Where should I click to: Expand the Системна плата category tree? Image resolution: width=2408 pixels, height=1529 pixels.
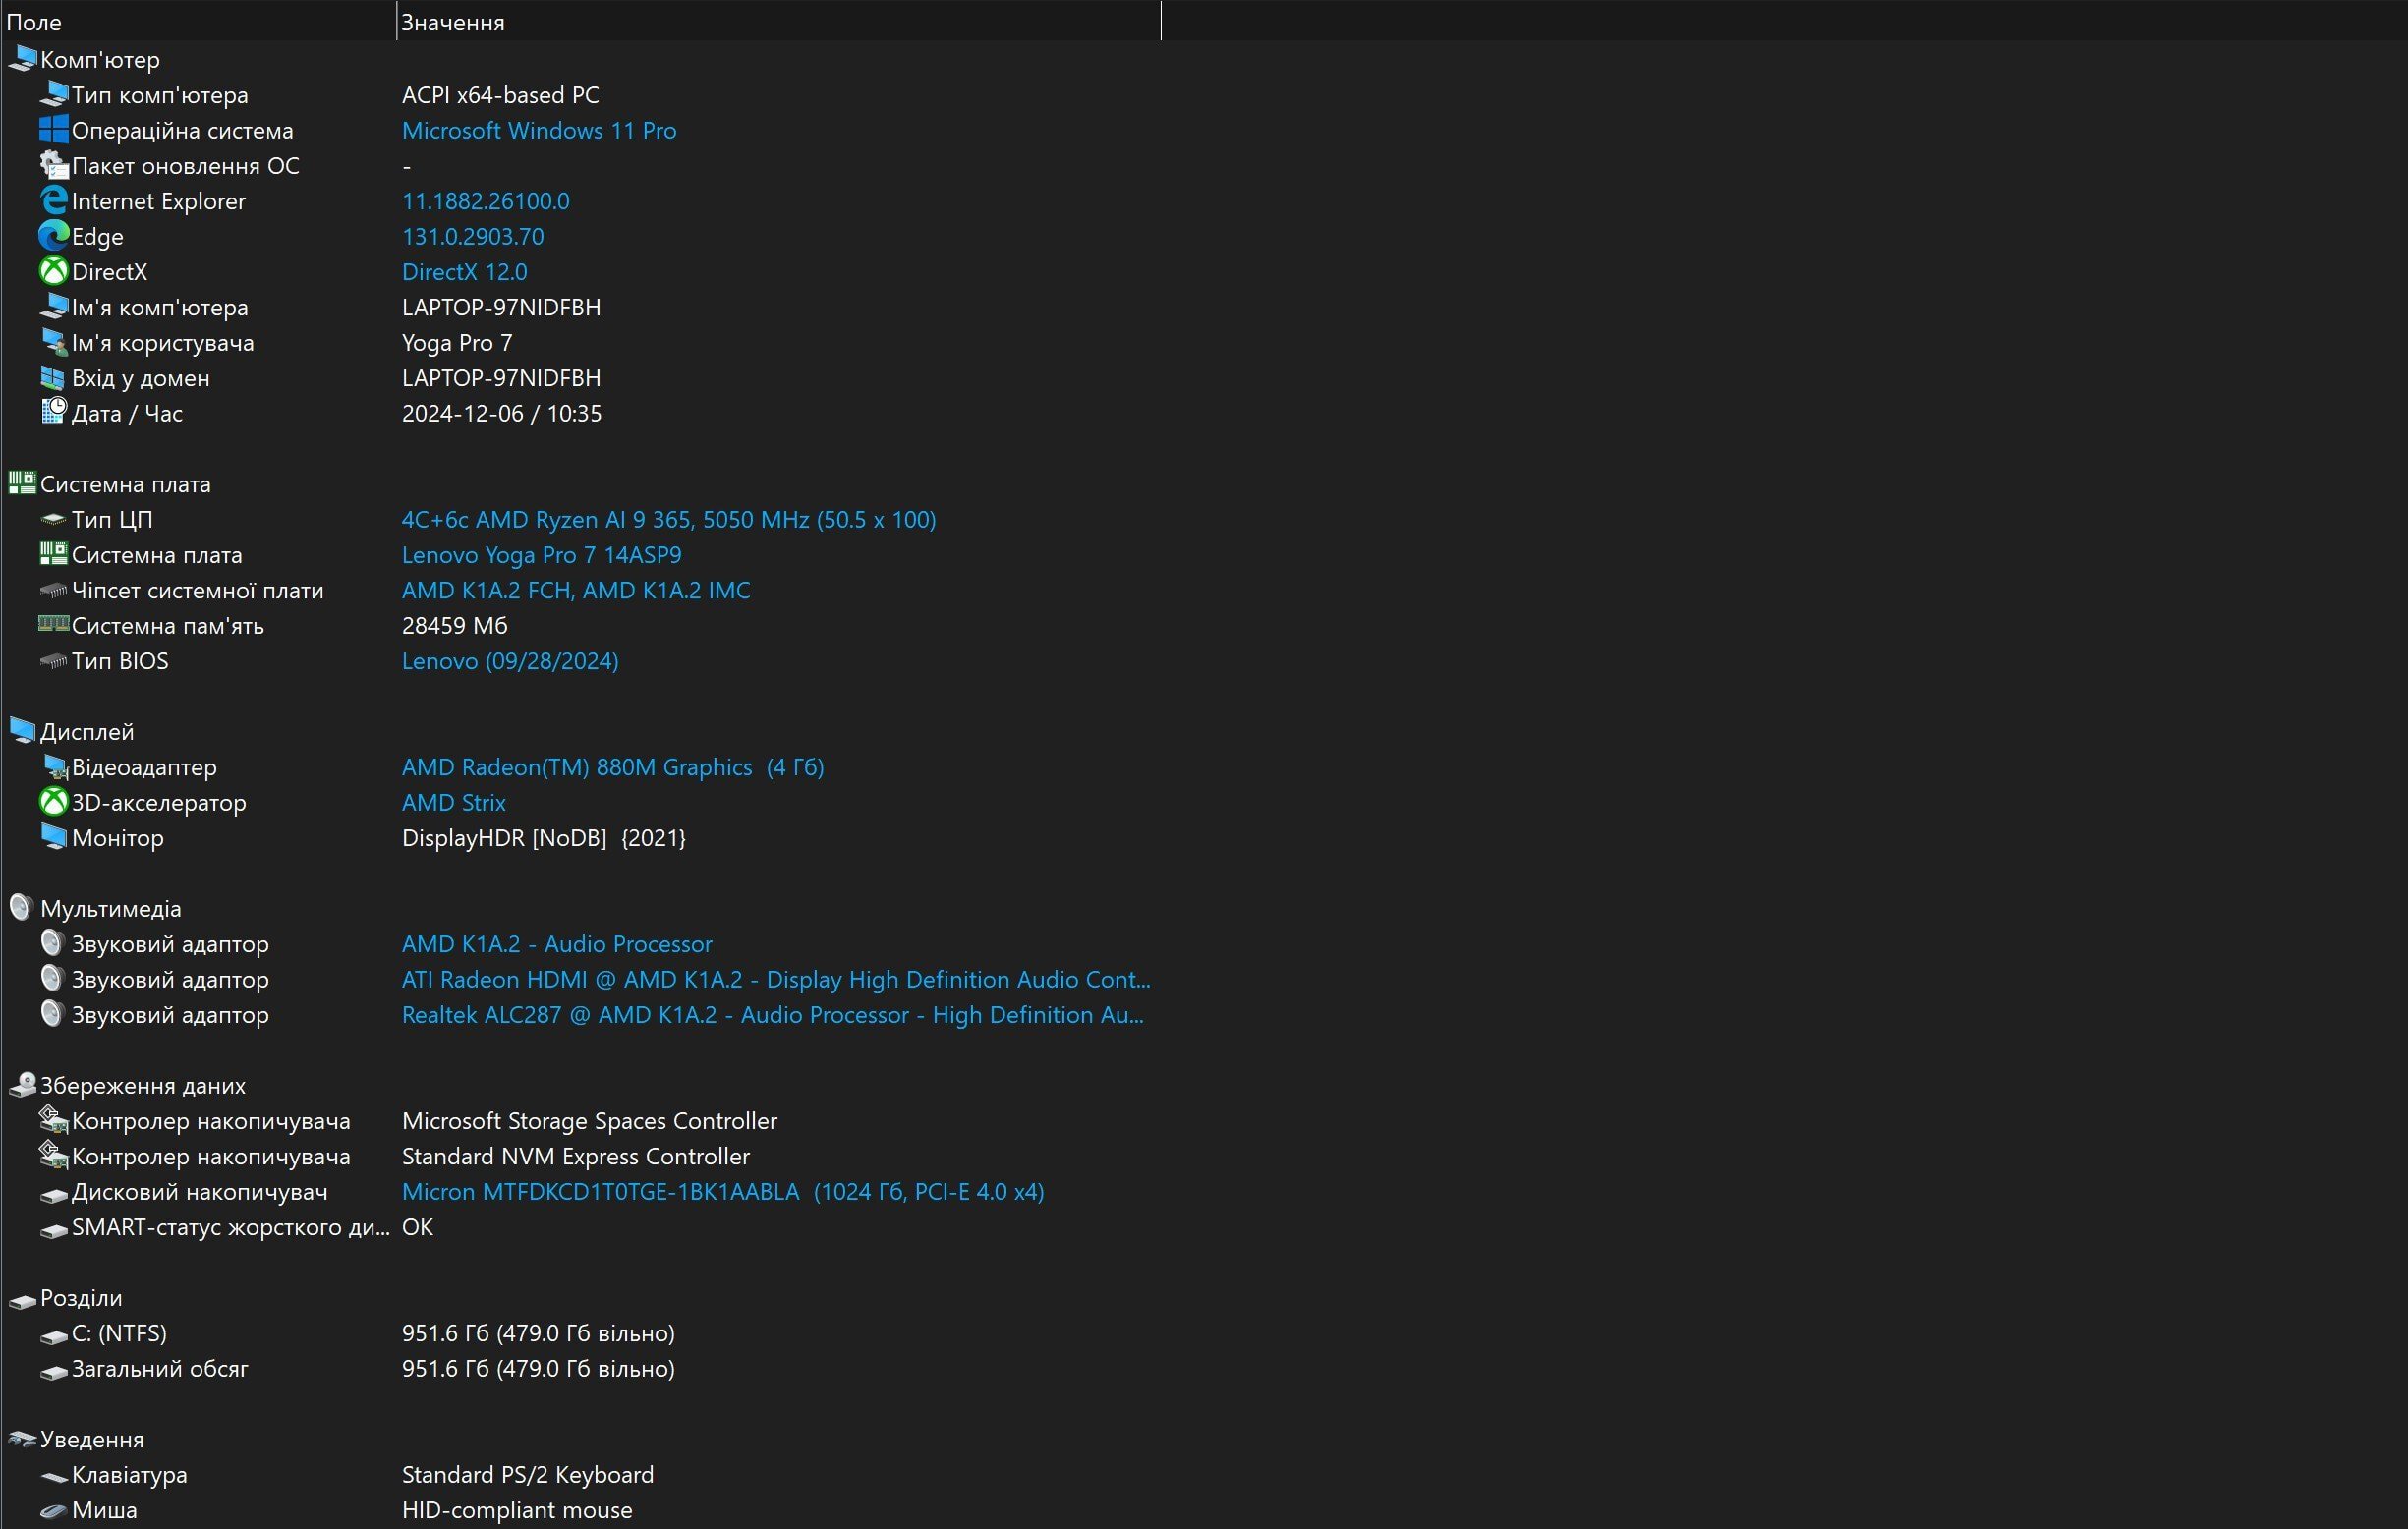click(x=125, y=482)
